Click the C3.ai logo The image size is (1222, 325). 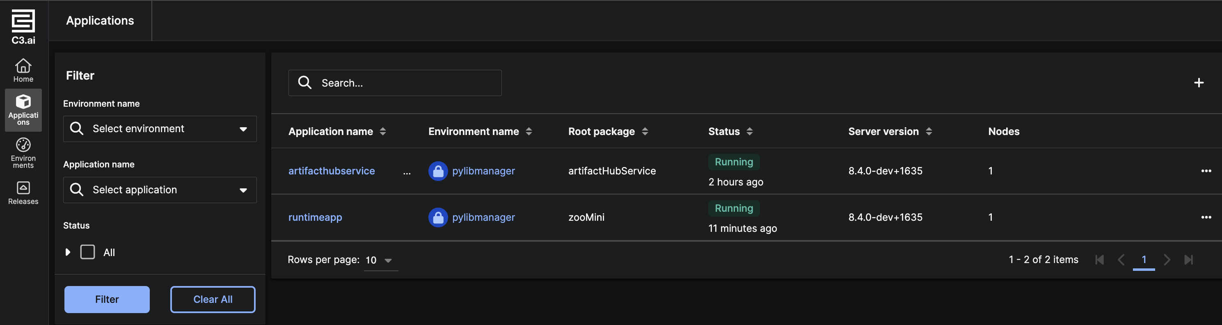point(23,27)
